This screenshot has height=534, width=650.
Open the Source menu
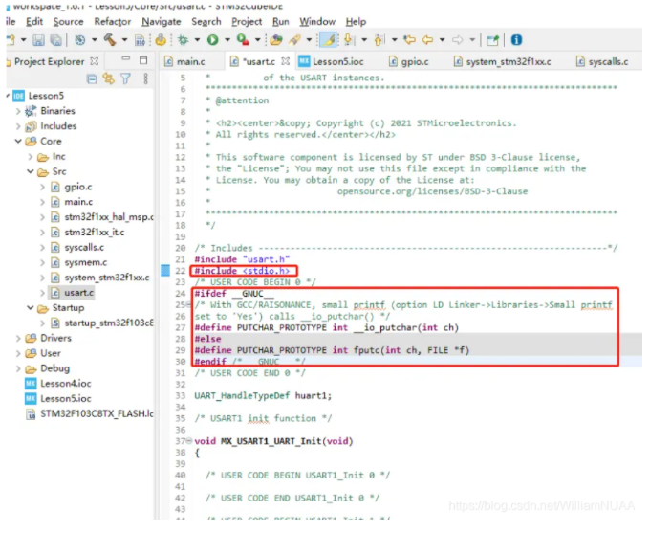(68, 22)
